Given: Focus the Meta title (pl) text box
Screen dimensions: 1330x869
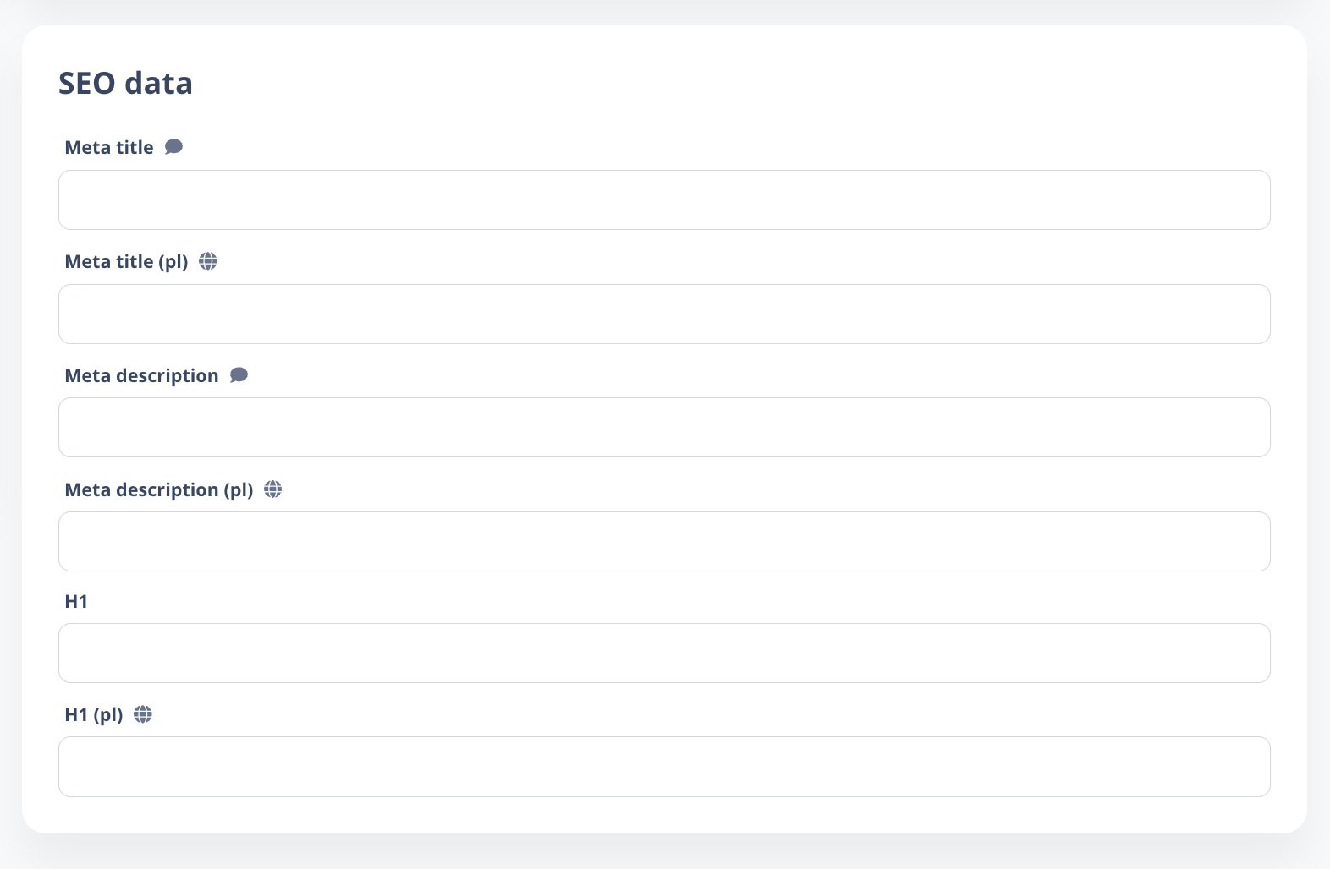Looking at the screenshot, I should tap(664, 314).
